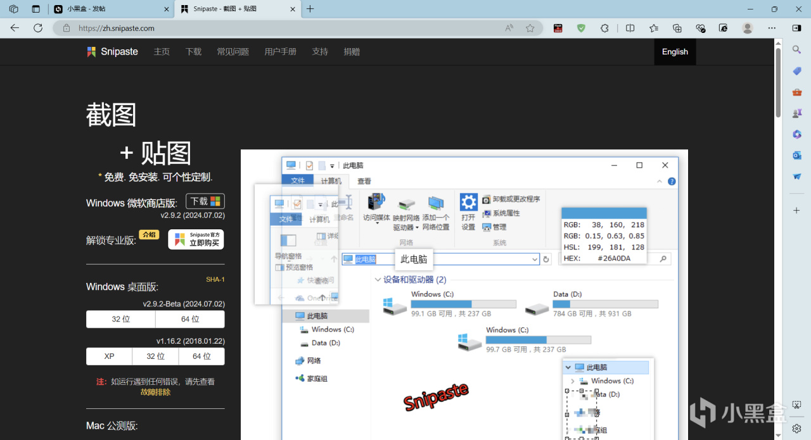This screenshot has width=811, height=440.
Task: Open sidebar Tools briefcase icon
Action: 797,92
